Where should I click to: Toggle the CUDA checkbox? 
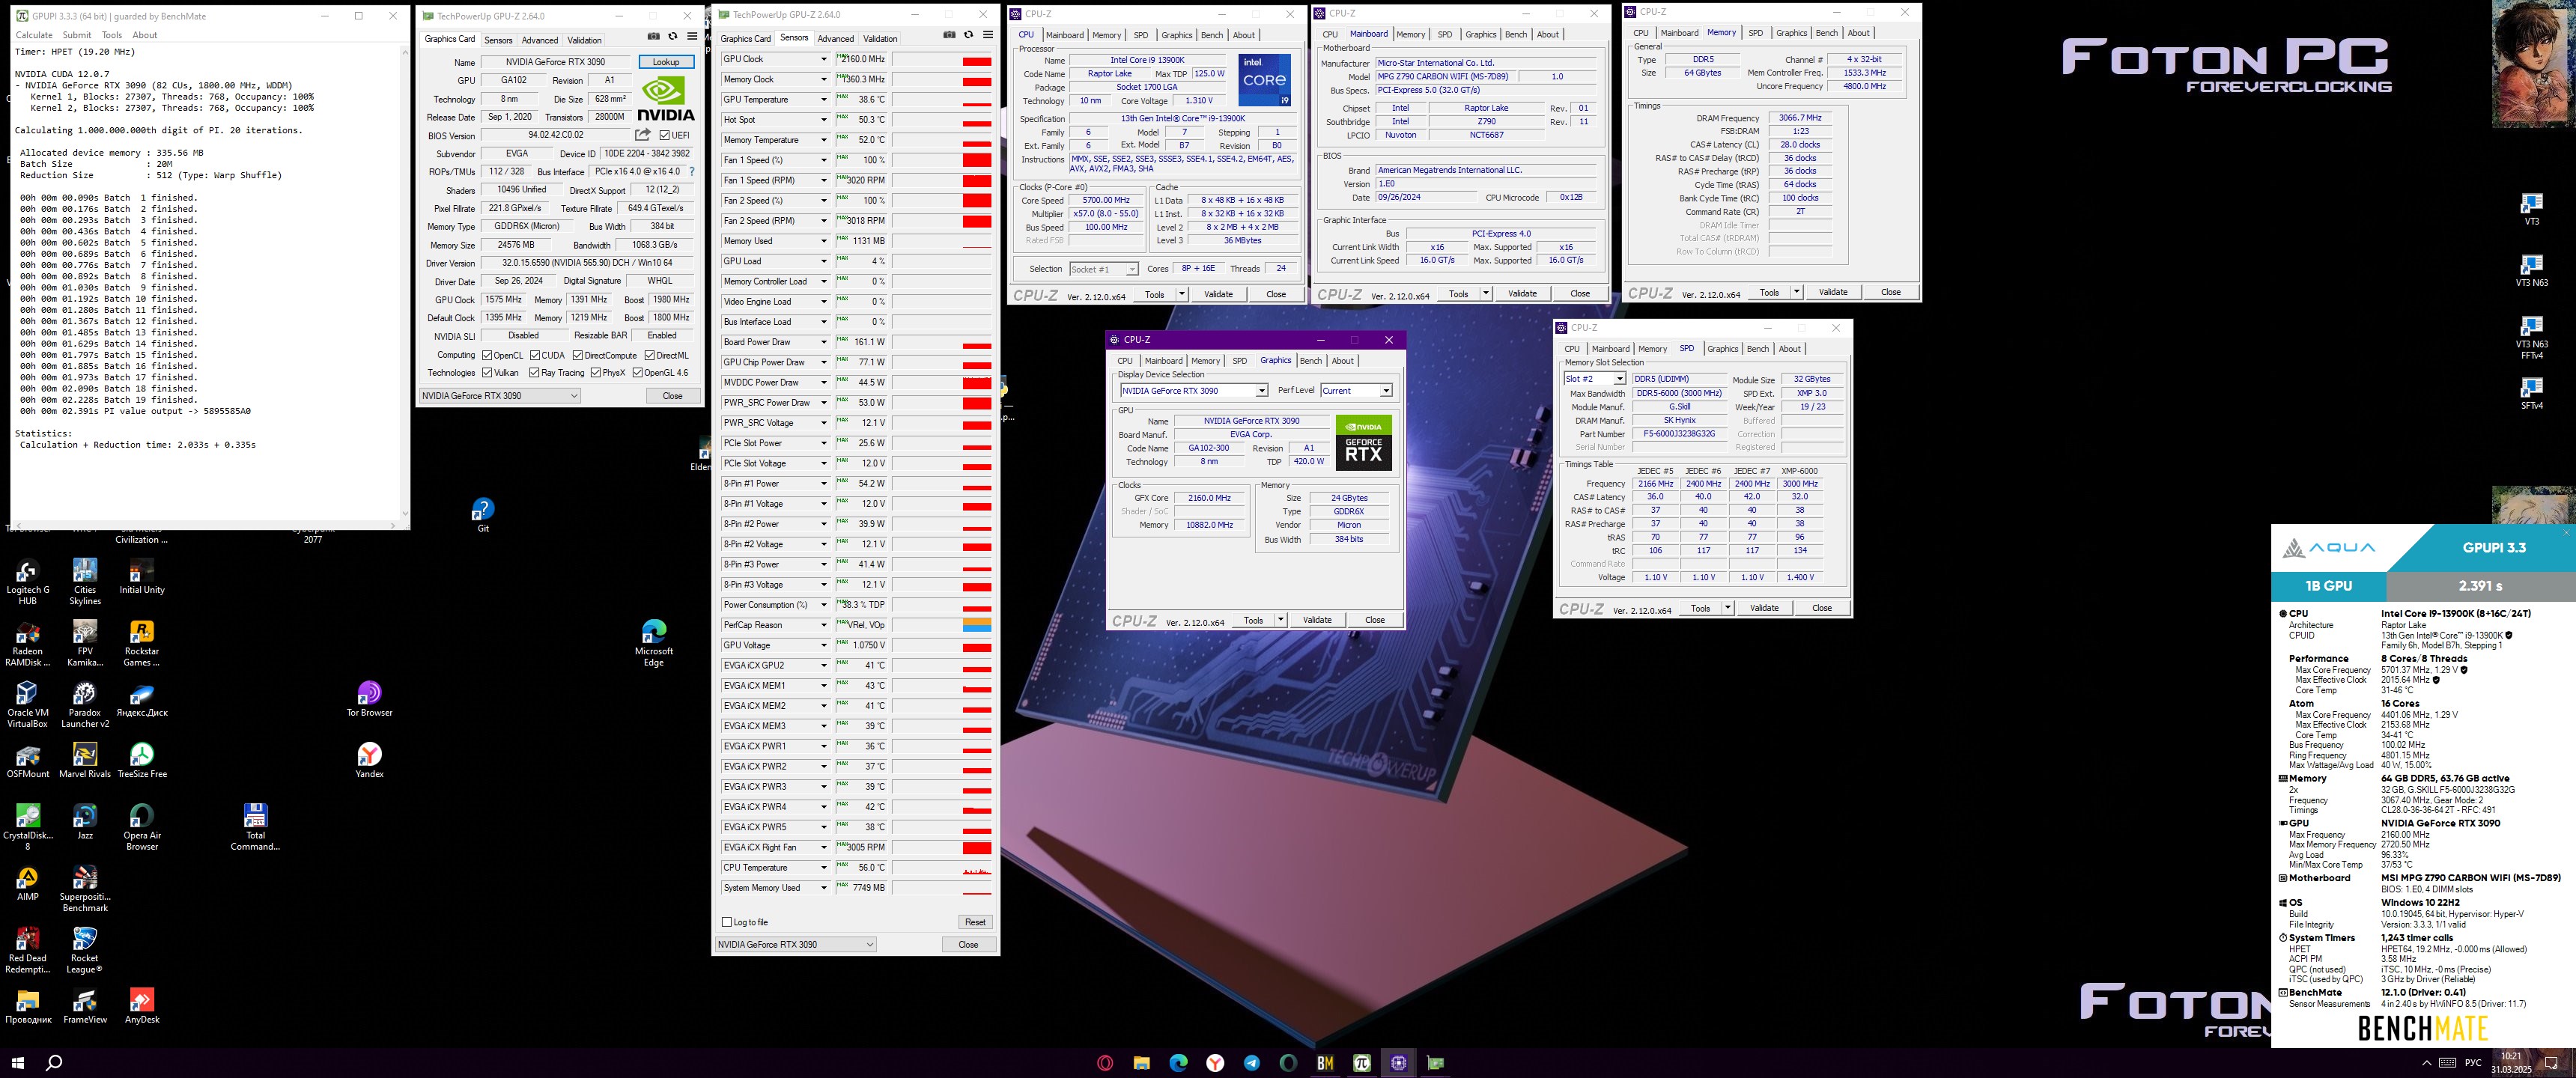pyautogui.click(x=535, y=355)
